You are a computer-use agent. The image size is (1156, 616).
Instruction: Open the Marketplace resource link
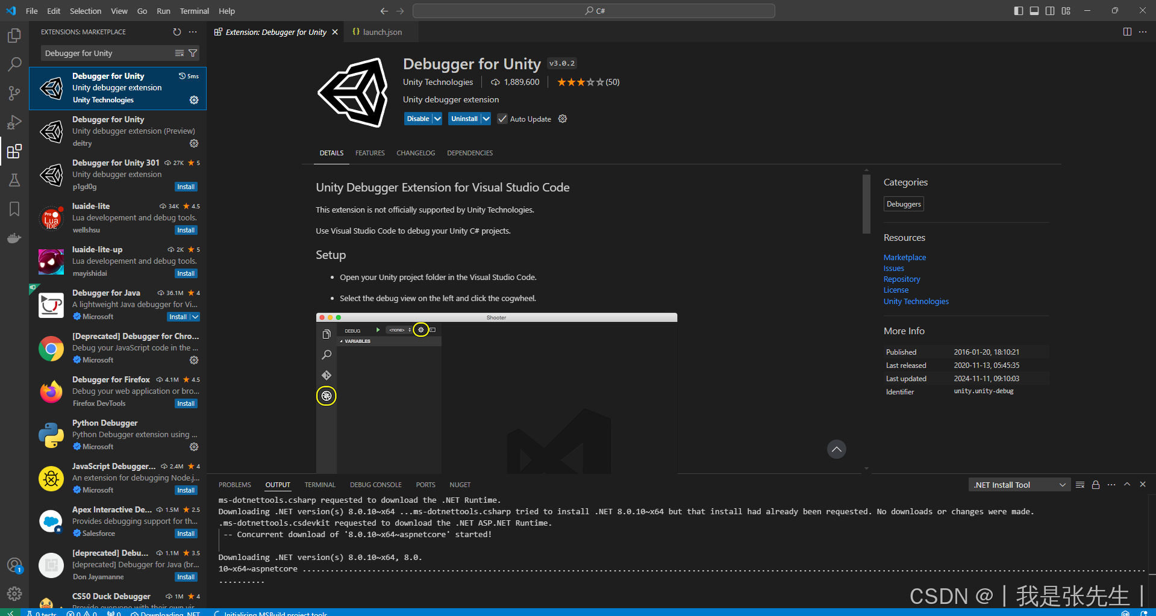tap(905, 257)
